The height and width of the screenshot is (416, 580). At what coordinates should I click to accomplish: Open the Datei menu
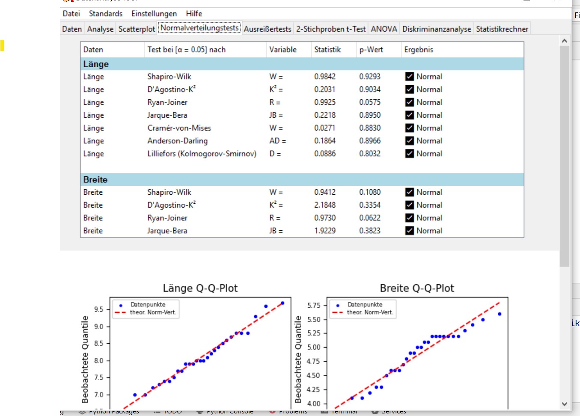pyautogui.click(x=71, y=14)
